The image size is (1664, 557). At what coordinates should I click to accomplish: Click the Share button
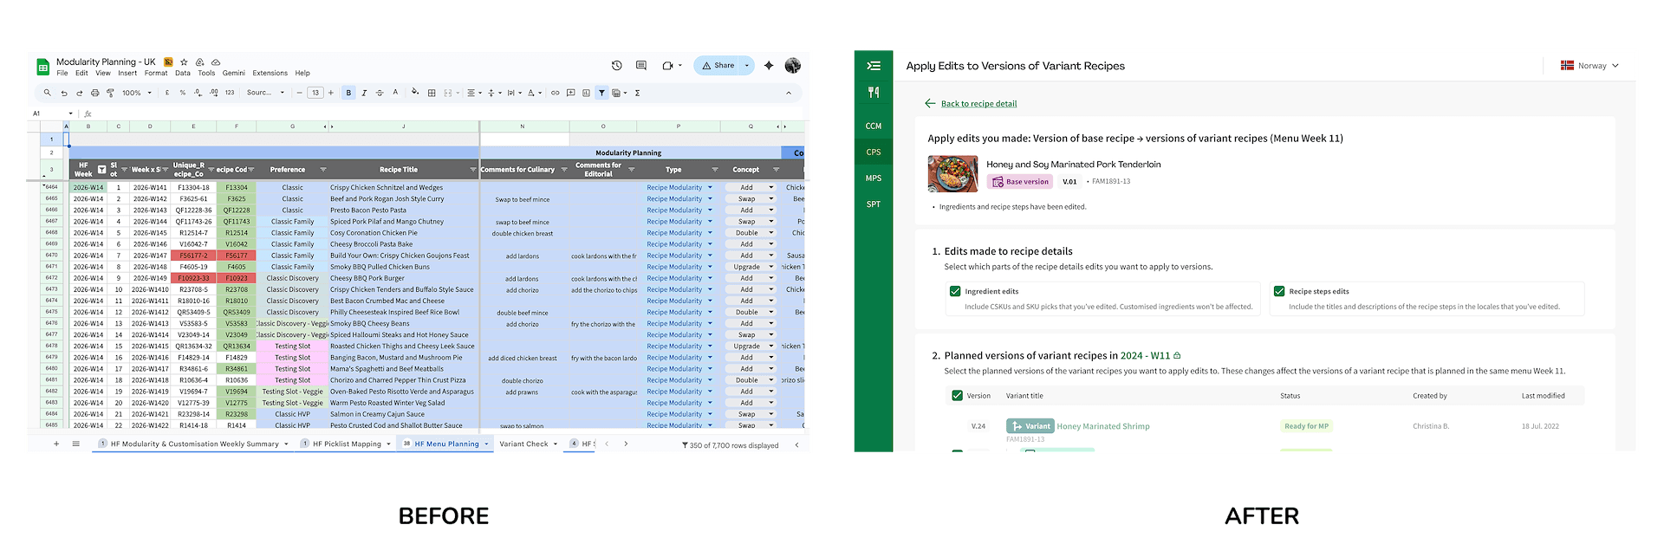pos(718,65)
